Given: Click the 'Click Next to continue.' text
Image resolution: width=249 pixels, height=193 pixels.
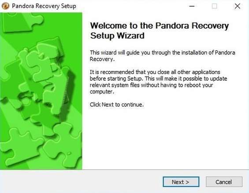Looking at the screenshot, I should 117,104.
